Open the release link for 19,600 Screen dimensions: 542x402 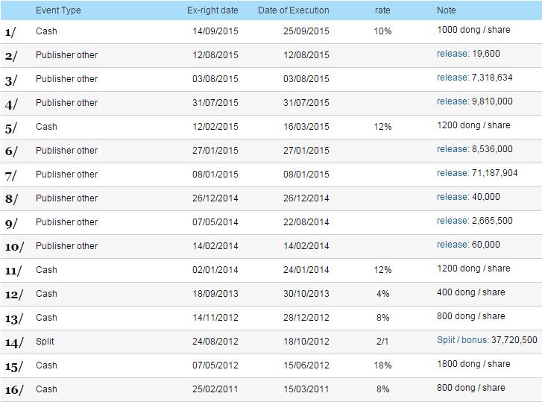[453, 54]
